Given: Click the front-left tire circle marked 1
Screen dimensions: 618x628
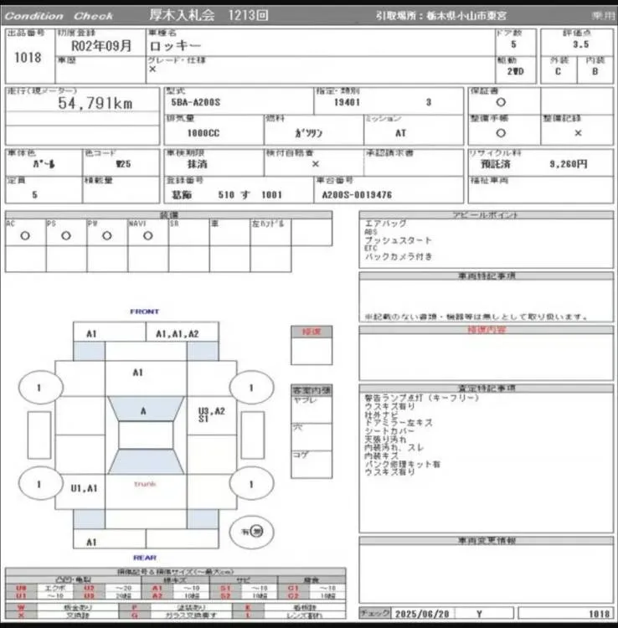Looking at the screenshot, I should [x=39, y=388].
